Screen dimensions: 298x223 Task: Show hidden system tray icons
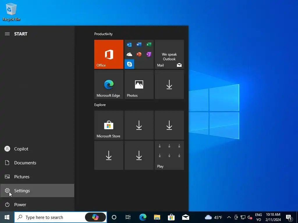(x=229, y=217)
